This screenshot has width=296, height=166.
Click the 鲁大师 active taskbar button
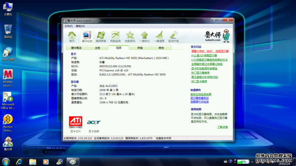73,162
